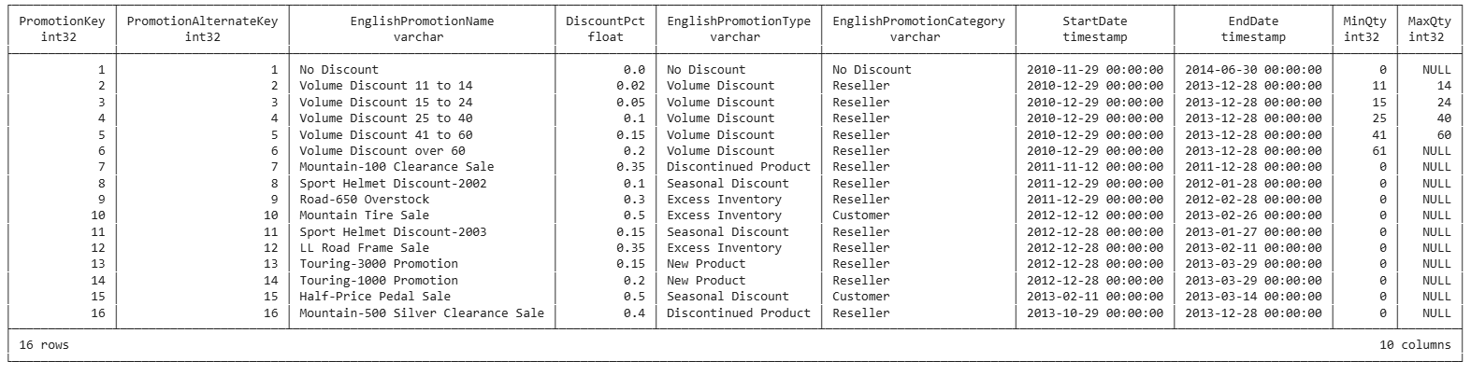1471x375 pixels.
Task: Select the Mountain-100 Clearance Sale cell
Action: pos(397,167)
